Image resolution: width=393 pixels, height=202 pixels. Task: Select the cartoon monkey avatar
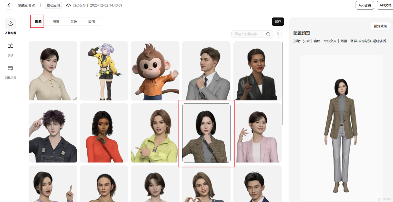click(155, 71)
